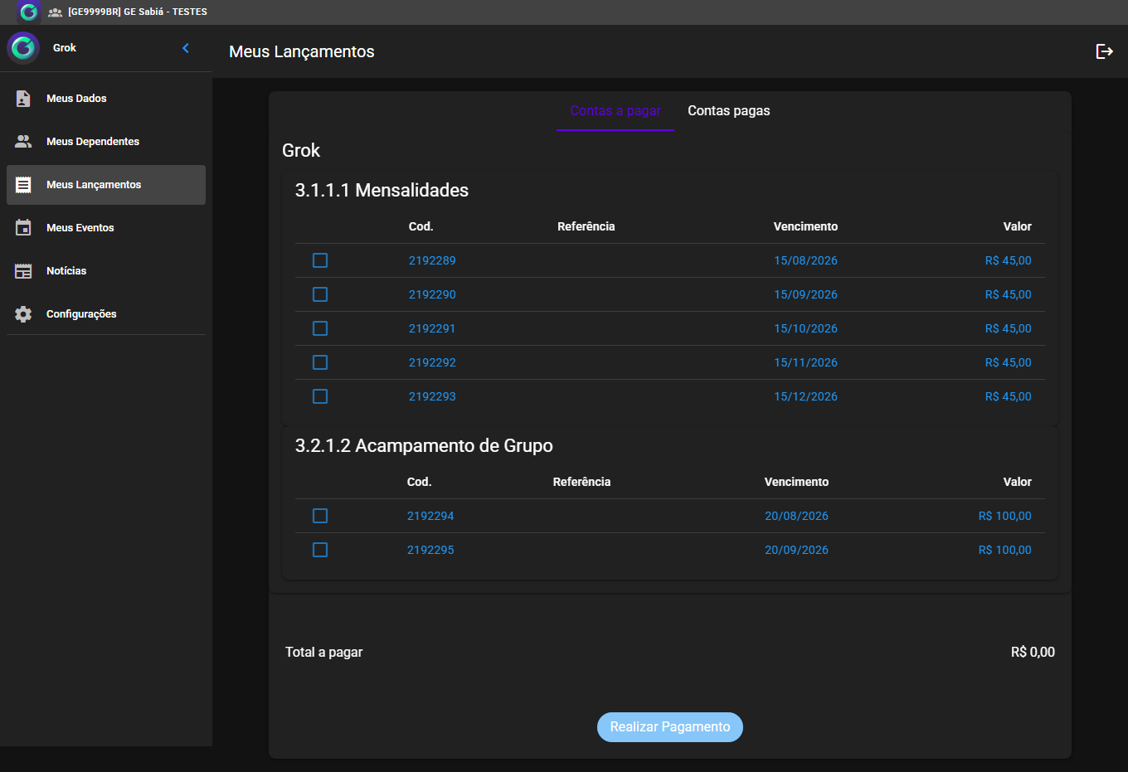The width and height of the screenshot is (1128, 772).
Task: Click due date 20/08/2026
Action: [796, 516]
